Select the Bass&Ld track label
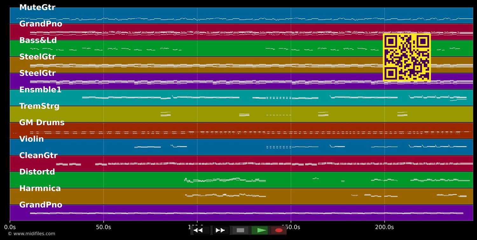477x240 pixels. [38, 40]
